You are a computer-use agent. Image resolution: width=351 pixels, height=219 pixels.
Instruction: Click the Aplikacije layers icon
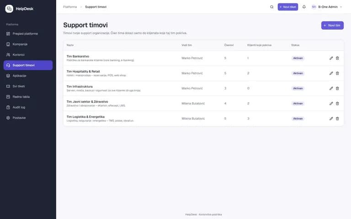tap(8, 76)
